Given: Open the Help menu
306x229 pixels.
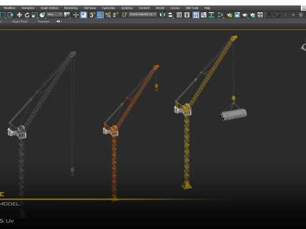Looking at the screenshot, I should [x=207, y=8].
